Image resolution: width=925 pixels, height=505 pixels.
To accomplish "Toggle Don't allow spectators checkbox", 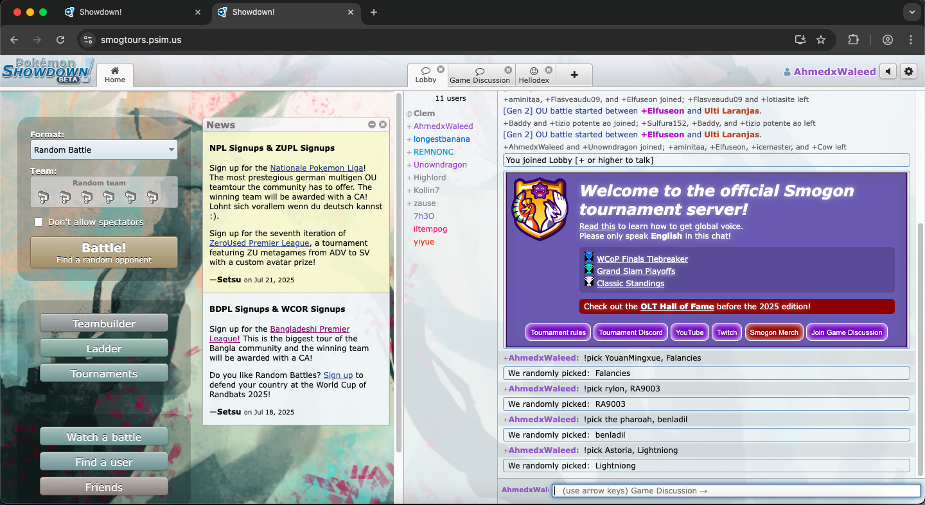I will 39,222.
